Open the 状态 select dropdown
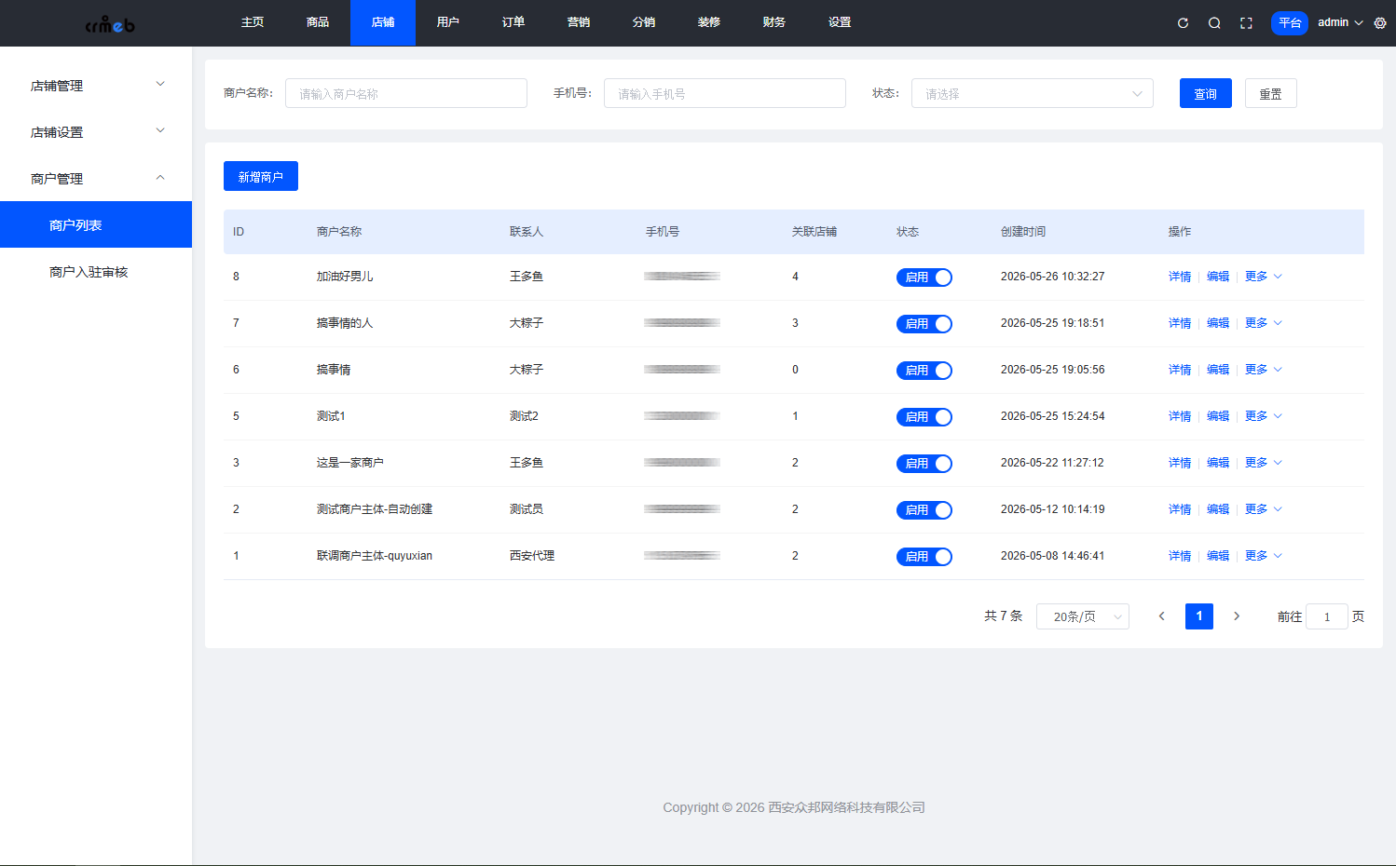1396x866 pixels. point(1033,93)
